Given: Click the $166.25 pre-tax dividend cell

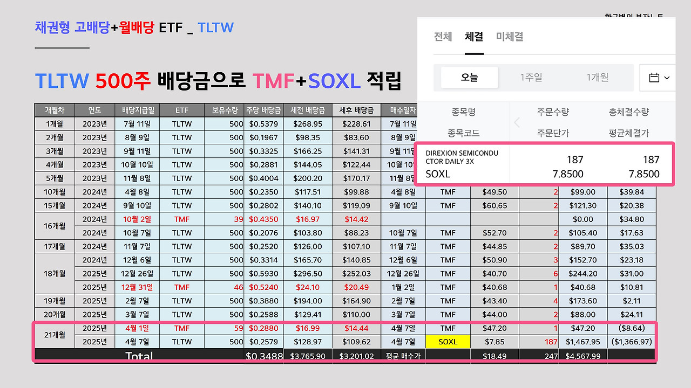Looking at the screenshot, I should (x=308, y=151).
